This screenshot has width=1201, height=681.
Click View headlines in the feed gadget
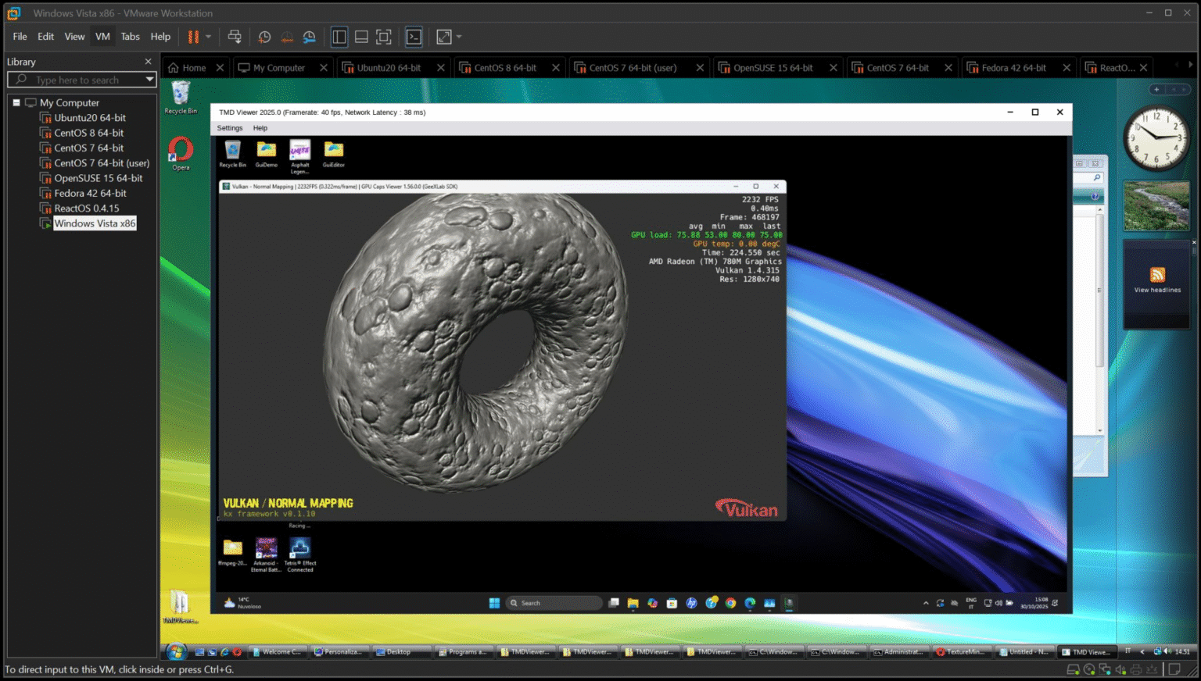tap(1157, 290)
